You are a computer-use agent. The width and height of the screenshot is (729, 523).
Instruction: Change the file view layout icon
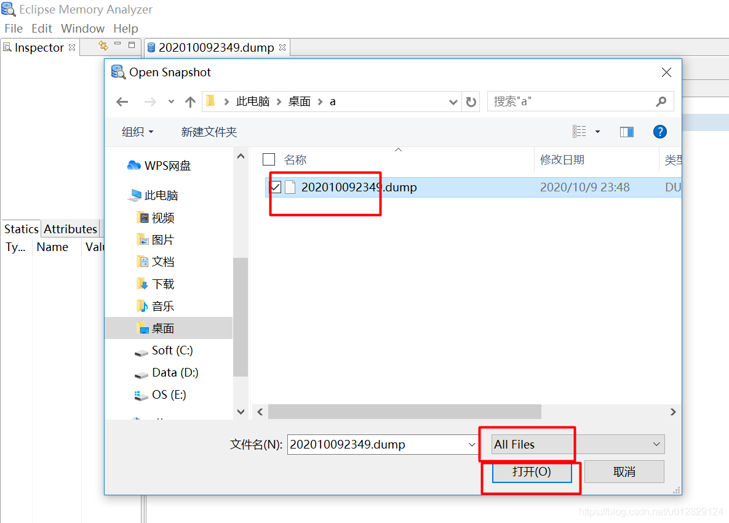click(x=579, y=132)
